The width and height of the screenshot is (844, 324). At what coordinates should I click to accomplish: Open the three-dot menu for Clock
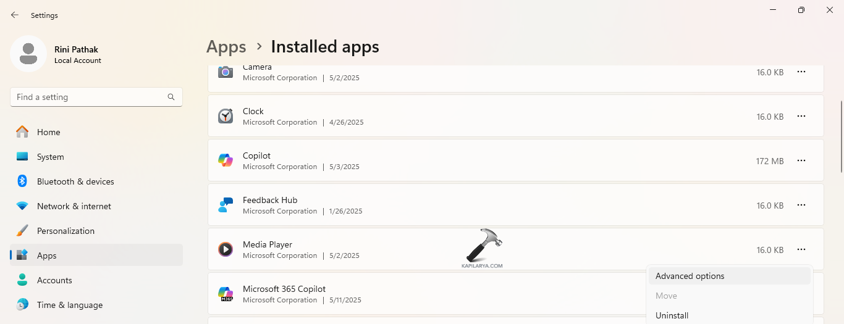click(x=801, y=116)
